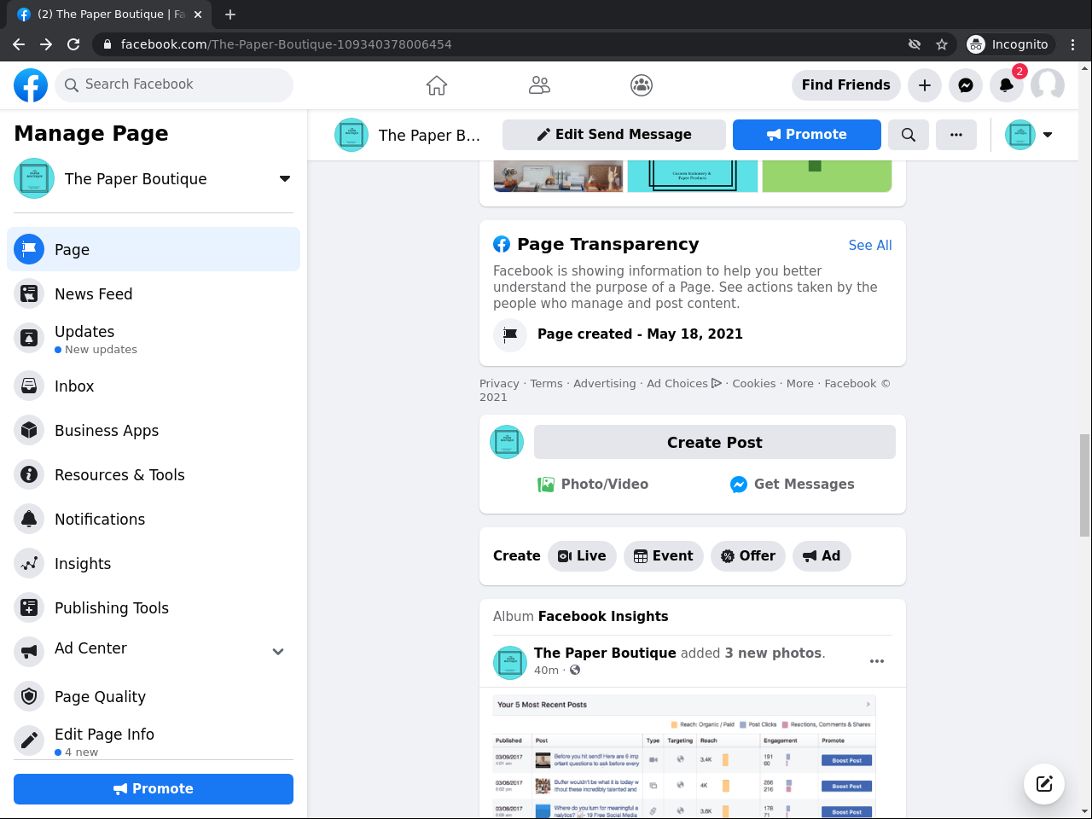Click See All in Page Transparency

[x=870, y=245]
